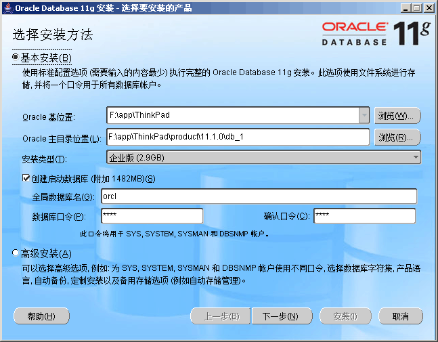Focus the 数据库口令(P) password field
This screenshot has width=438, height=342.
coord(152,216)
